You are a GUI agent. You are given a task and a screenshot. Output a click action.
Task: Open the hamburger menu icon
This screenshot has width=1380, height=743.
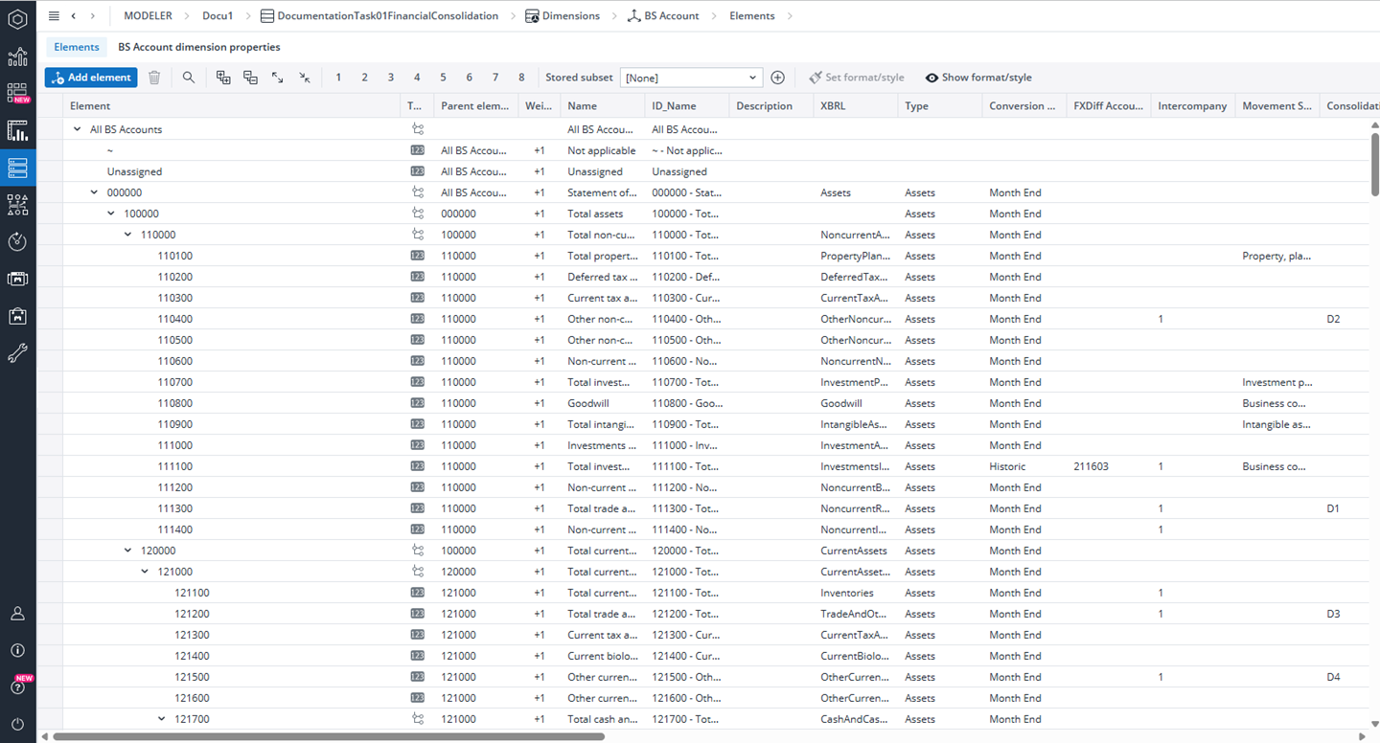[54, 15]
